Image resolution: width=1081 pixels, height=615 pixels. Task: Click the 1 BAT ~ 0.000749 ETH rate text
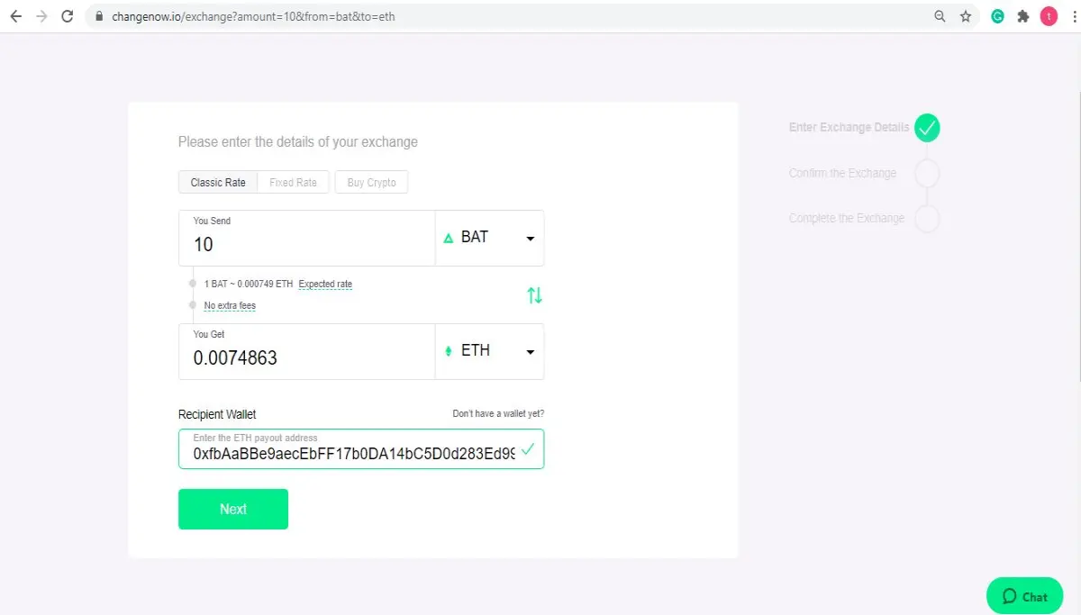(249, 285)
